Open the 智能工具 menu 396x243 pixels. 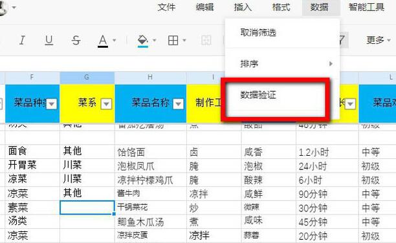point(366,7)
